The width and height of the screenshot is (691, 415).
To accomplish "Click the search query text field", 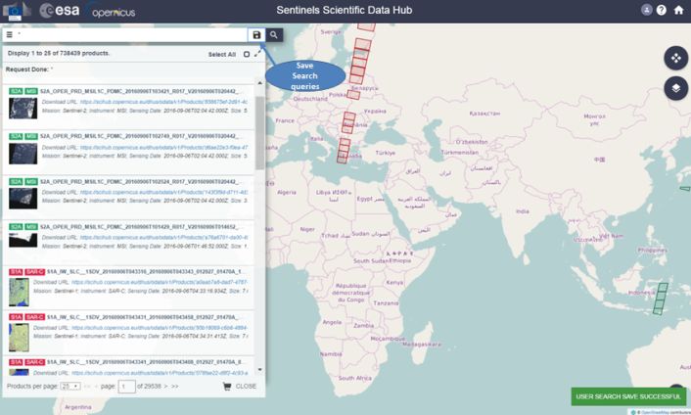I will coord(131,35).
